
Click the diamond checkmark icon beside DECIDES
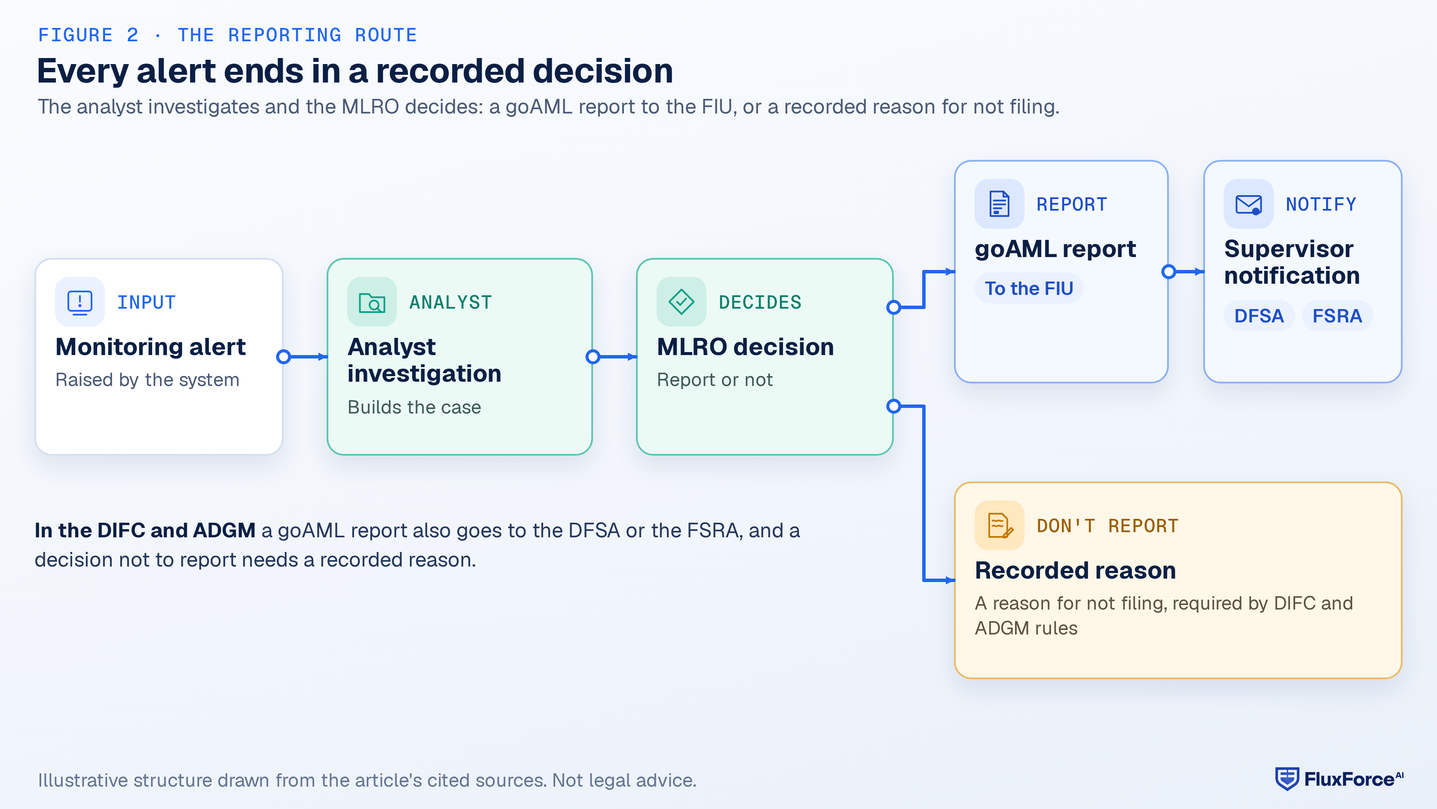pyautogui.click(x=681, y=302)
